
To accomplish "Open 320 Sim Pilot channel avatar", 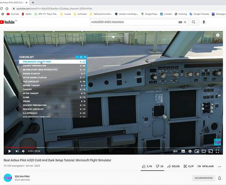I will coord(8,178).
